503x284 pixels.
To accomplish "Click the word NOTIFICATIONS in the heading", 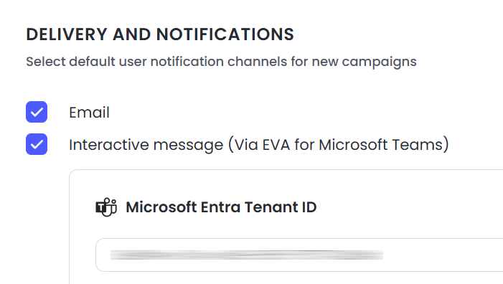I will 225,34.
